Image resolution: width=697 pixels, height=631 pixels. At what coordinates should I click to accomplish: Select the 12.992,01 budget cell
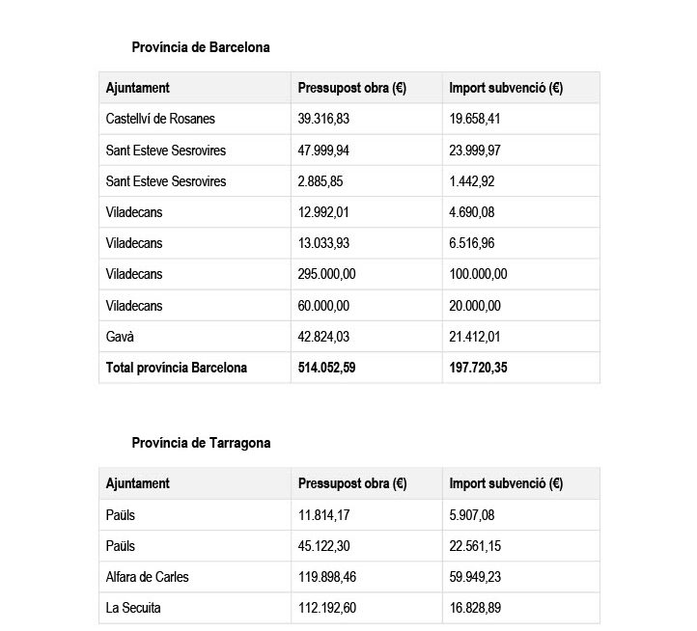pos(324,212)
